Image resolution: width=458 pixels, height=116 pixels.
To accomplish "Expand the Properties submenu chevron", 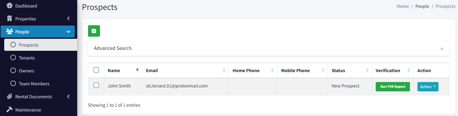I will click(x=68, y=19).
